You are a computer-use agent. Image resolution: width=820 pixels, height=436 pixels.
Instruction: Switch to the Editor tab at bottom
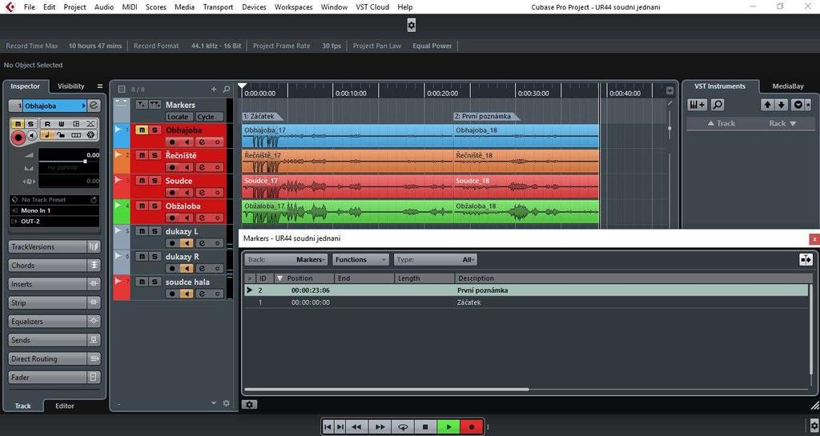click(65, 406)
